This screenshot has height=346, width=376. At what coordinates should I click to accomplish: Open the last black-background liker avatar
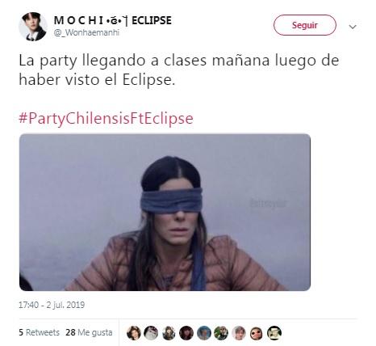[274, 333]
